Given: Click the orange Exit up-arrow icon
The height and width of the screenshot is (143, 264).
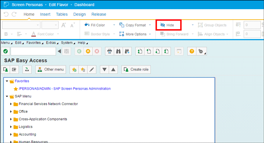Looking at the screenshot, I should 88,51.
